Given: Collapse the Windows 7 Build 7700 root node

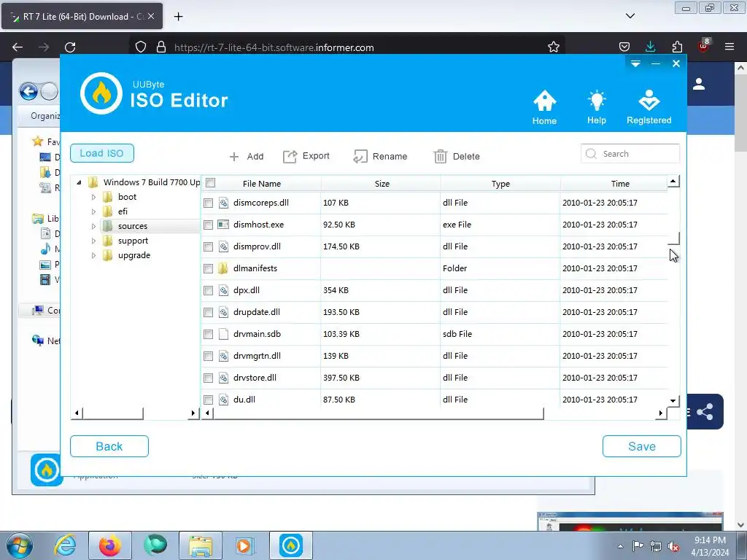Looking at the screenshot, I should coord(79,182).
